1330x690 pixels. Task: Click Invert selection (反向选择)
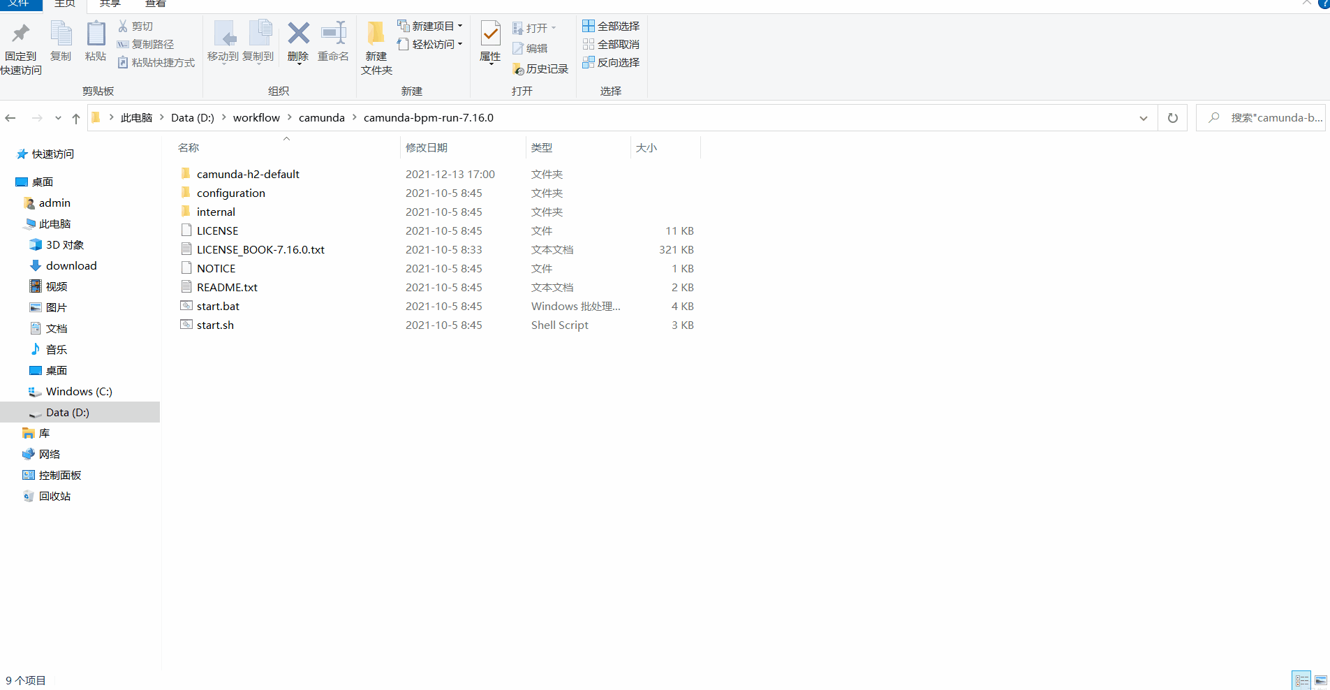point(611,62)
